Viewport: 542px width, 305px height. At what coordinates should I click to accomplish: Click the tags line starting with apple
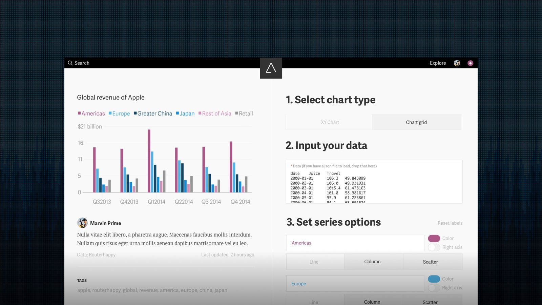(152, 290)
